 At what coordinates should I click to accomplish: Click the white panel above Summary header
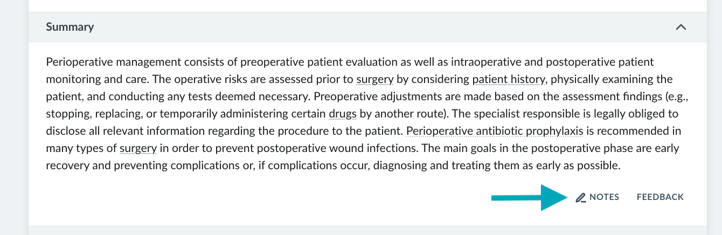point(367,5)
